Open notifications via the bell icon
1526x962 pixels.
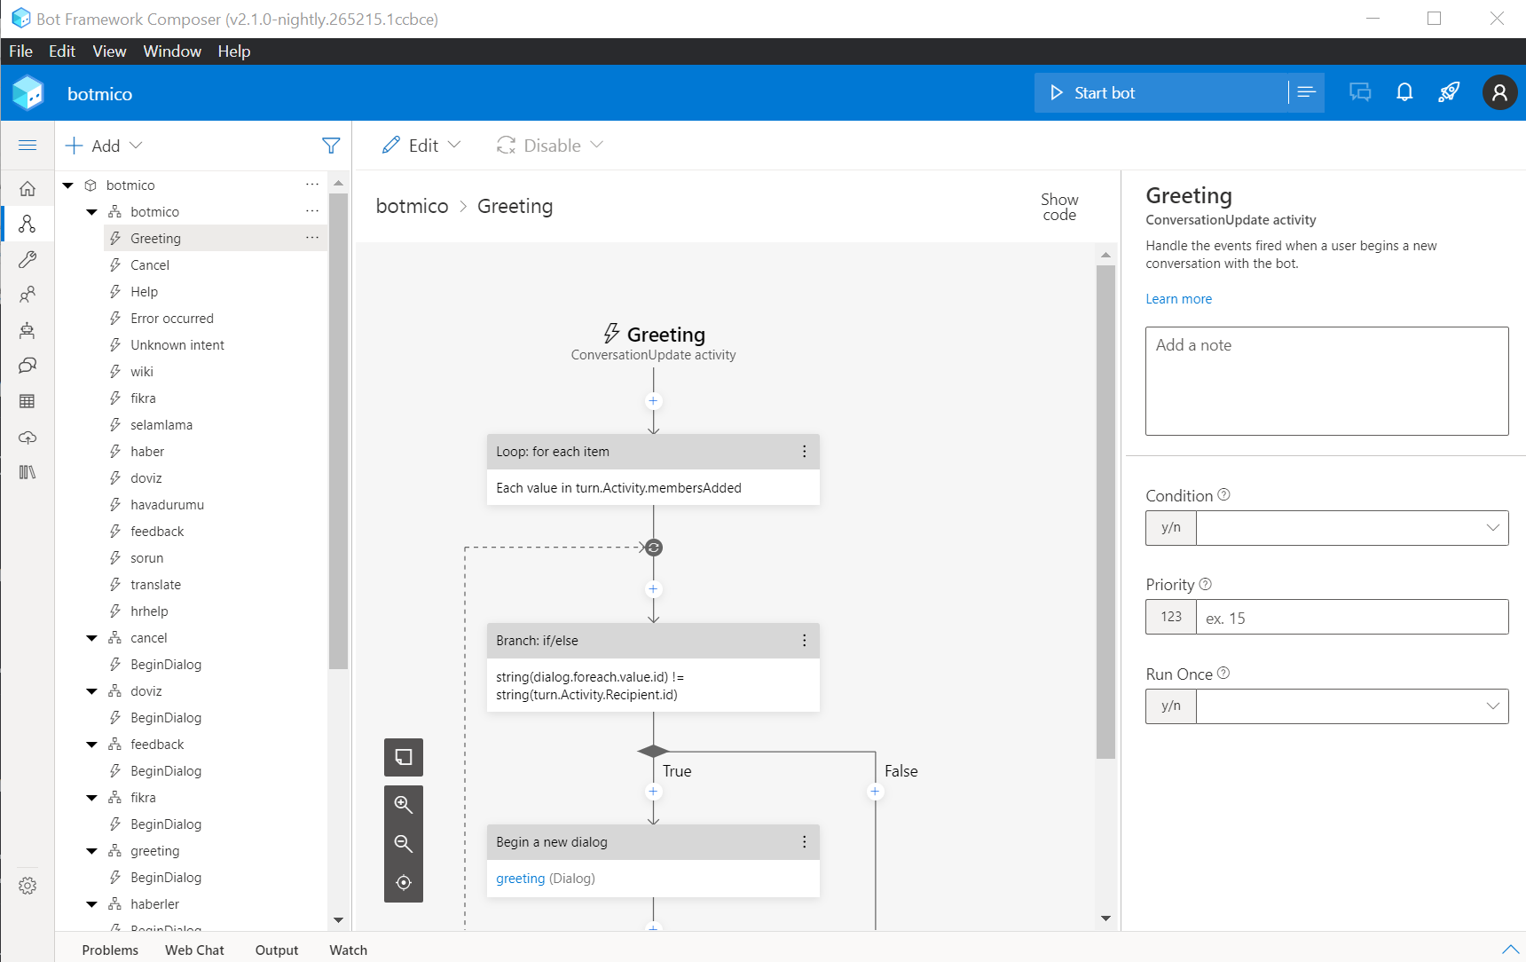pos(1404,91)
